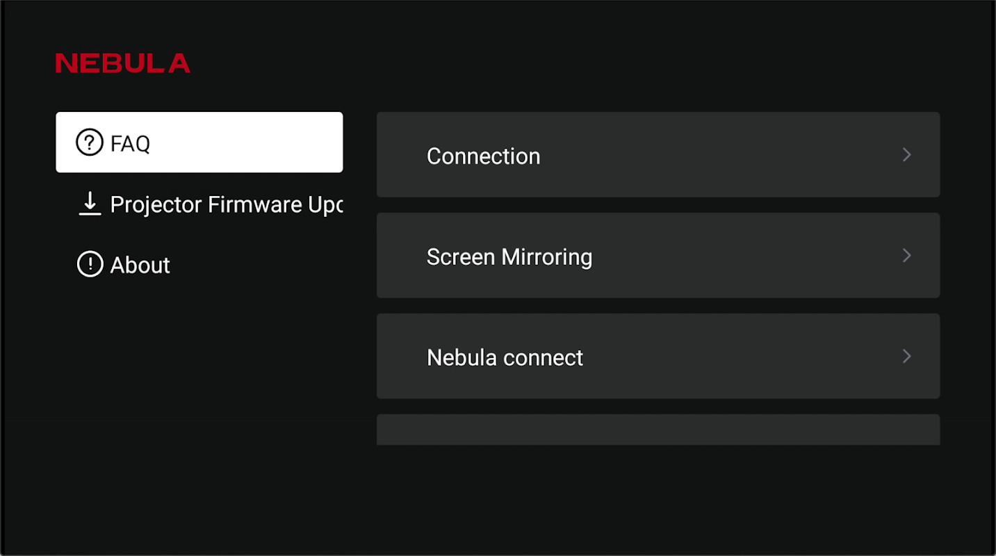Go to the About section

pyautogui.click(x=140, y=265)
